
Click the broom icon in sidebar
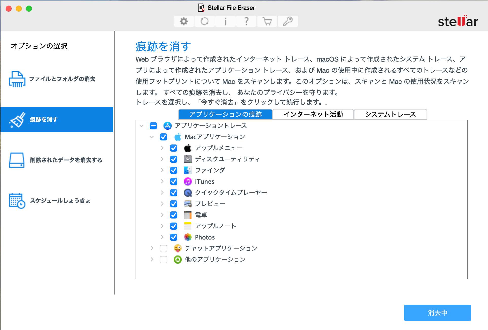pos(17,120)
